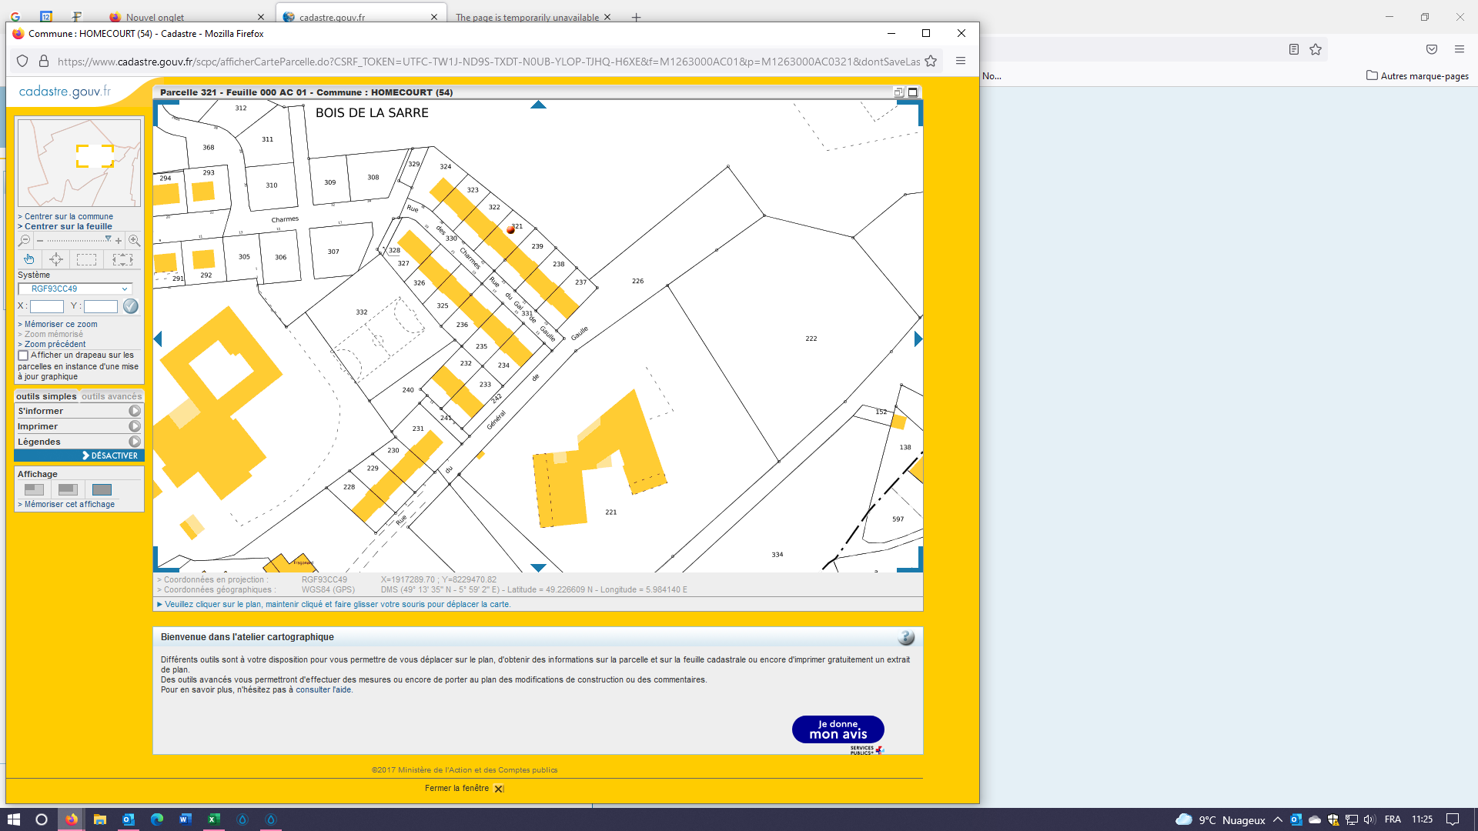Click the green coordinates validate checkmark
This screenshot has width=1478, height=831.
point(131,306)
